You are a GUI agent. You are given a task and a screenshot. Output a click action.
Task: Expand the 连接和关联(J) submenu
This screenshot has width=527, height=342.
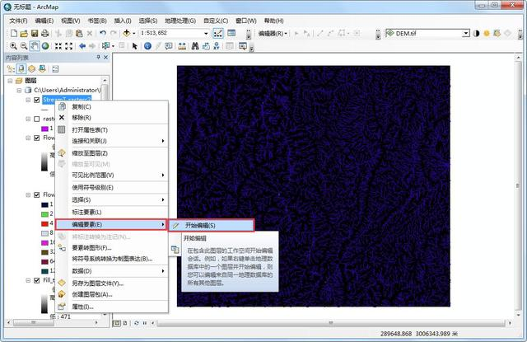(112, 141)
